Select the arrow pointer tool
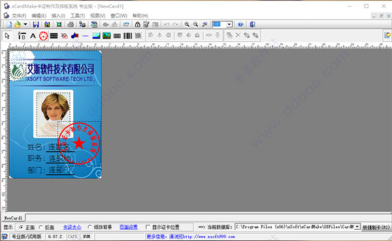Screen dimensions: 392x241 pyautogui.click(x=7, y=36)
